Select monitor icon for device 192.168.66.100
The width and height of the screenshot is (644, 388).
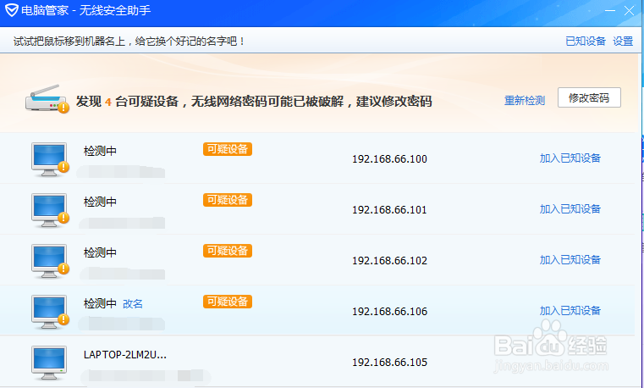click(50, 159)
